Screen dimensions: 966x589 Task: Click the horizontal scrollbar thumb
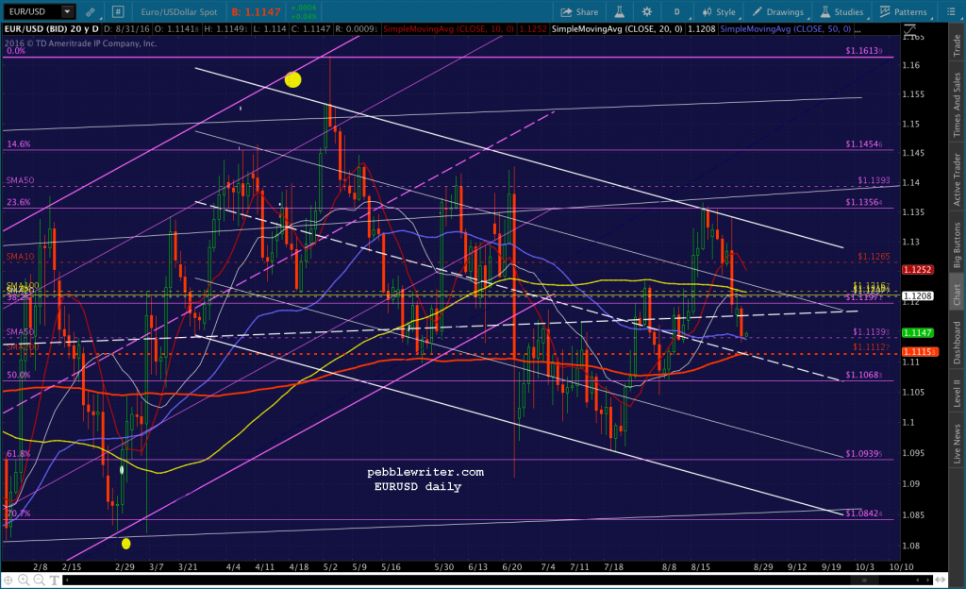click(864, 580)
